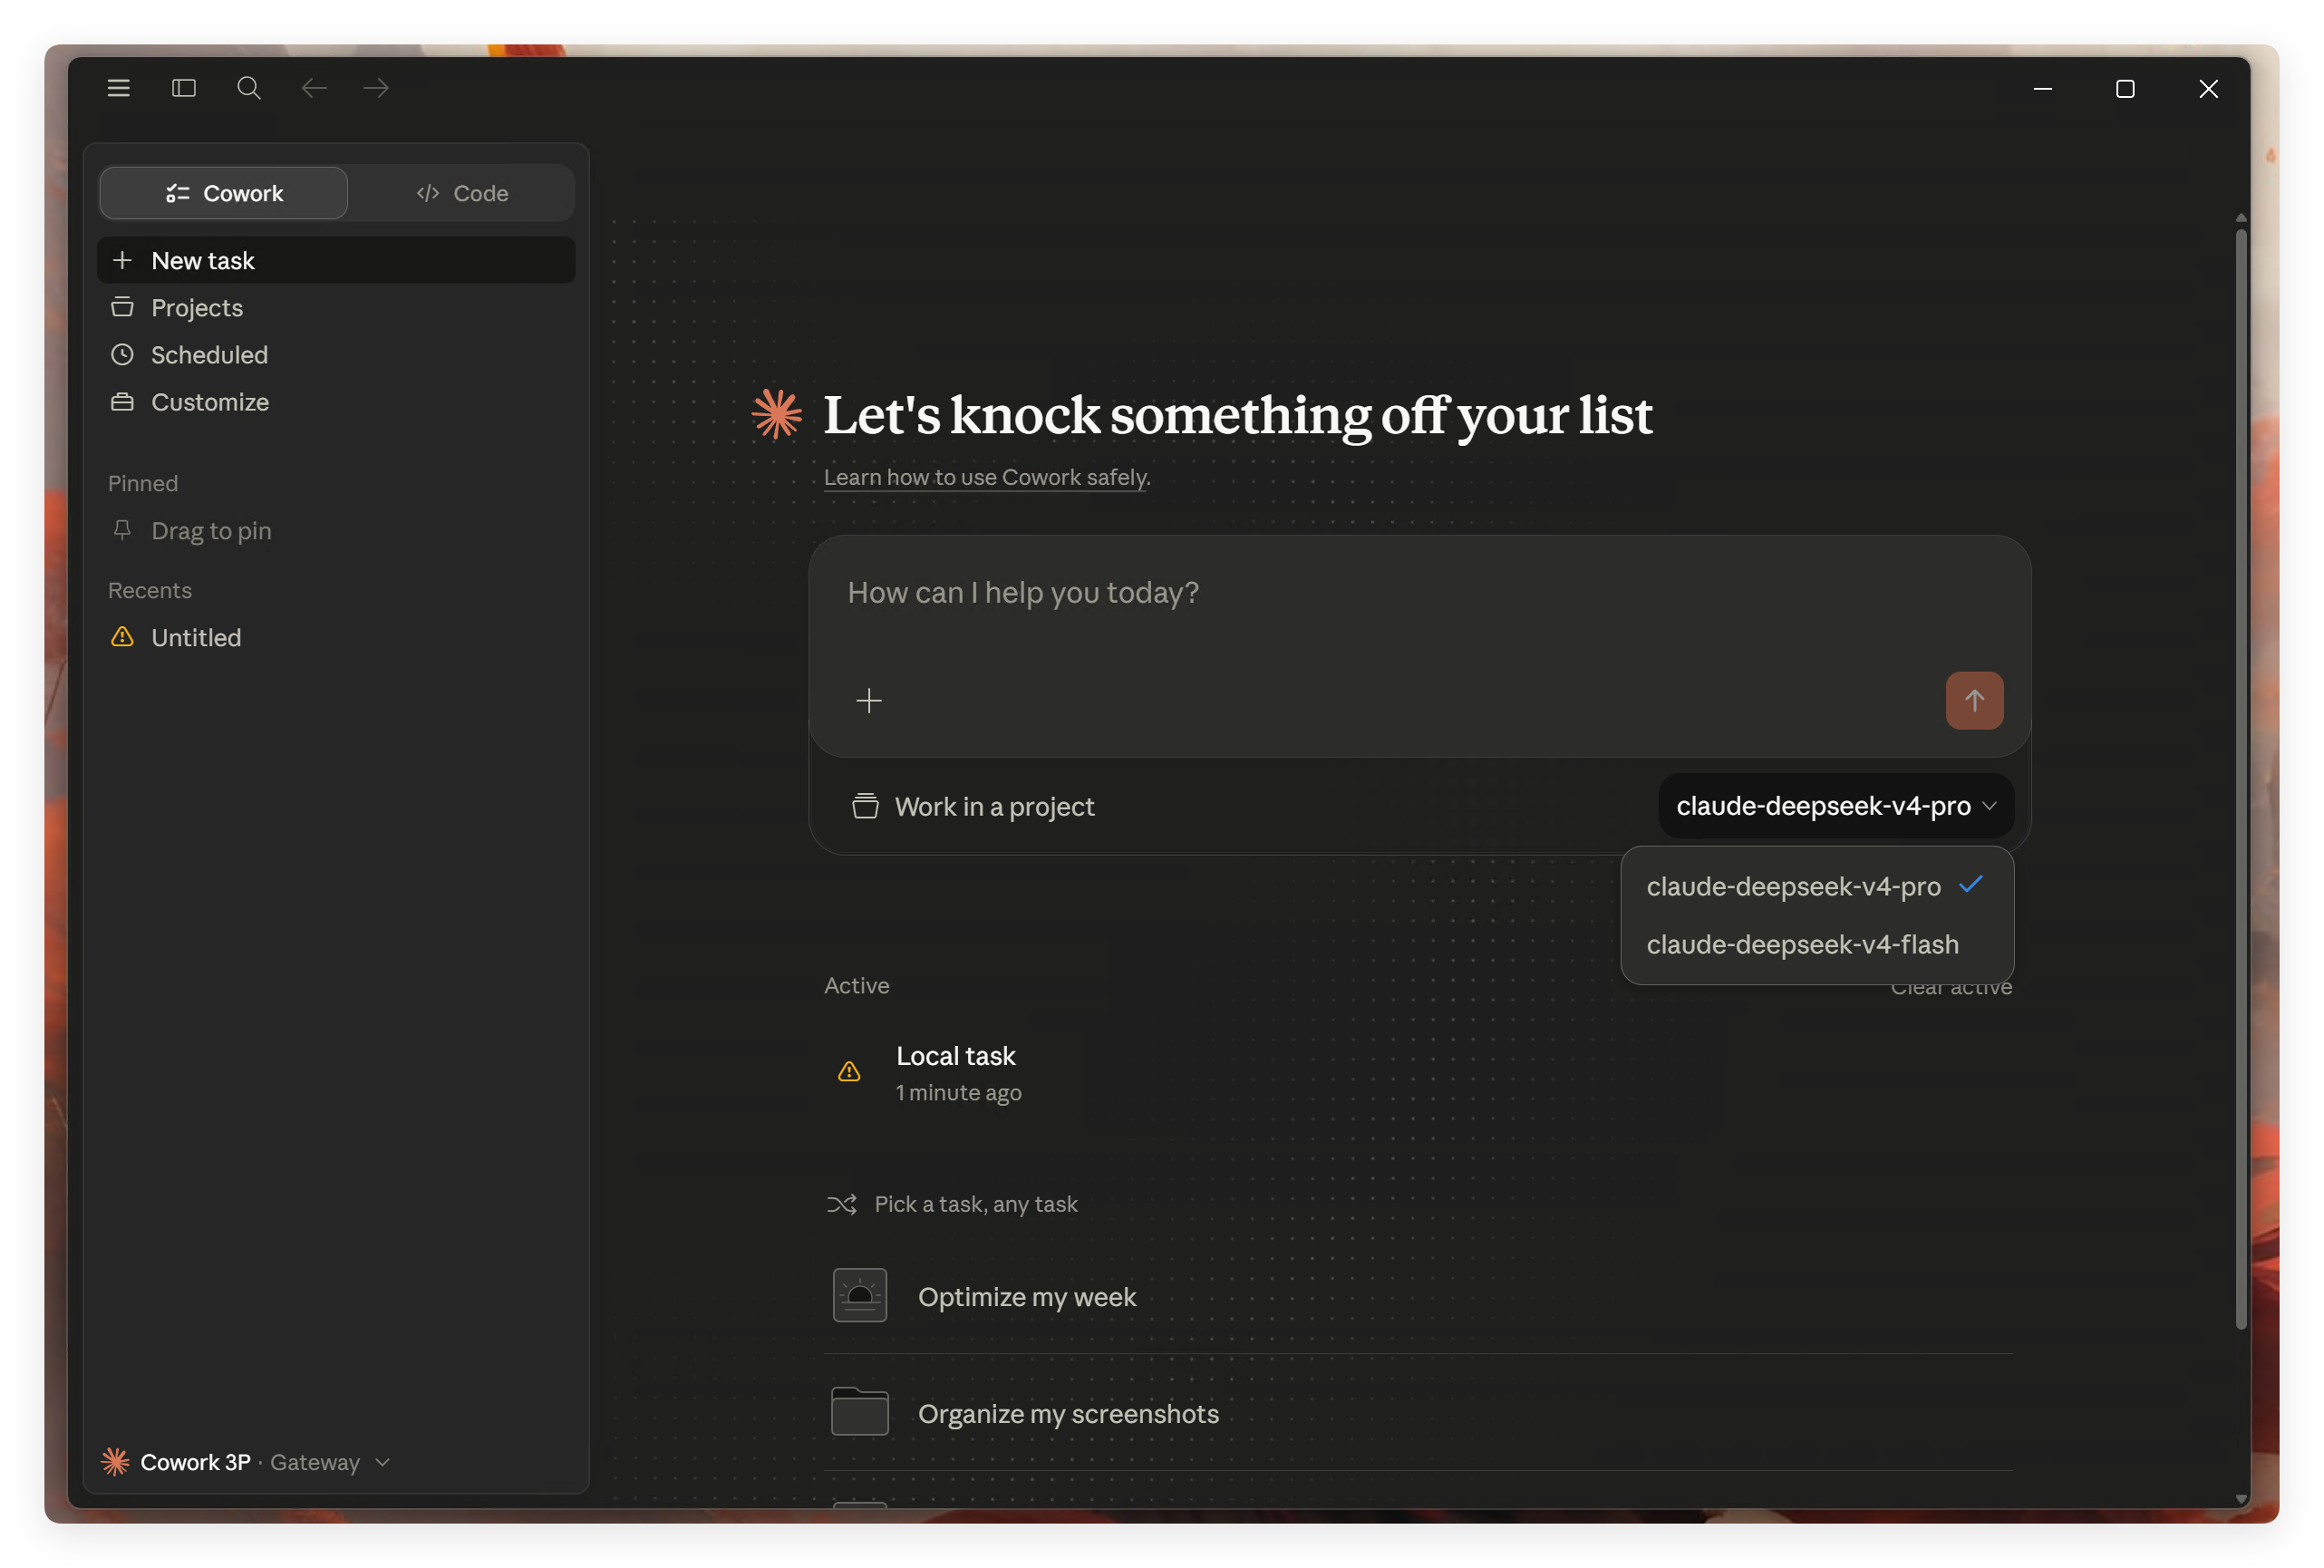Collapse the model selector dropdown
This screenshot has height=1568, width=2324.
tap(1836, 806)
